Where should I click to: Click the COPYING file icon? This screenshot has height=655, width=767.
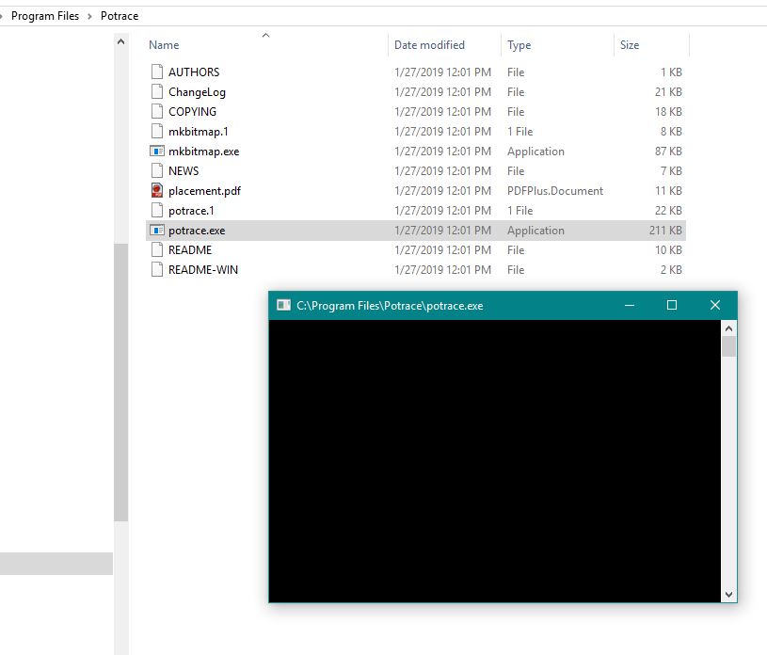tap(157, 112)
